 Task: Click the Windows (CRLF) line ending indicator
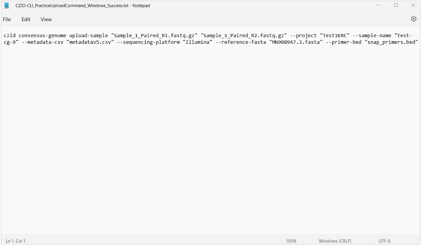335,241
